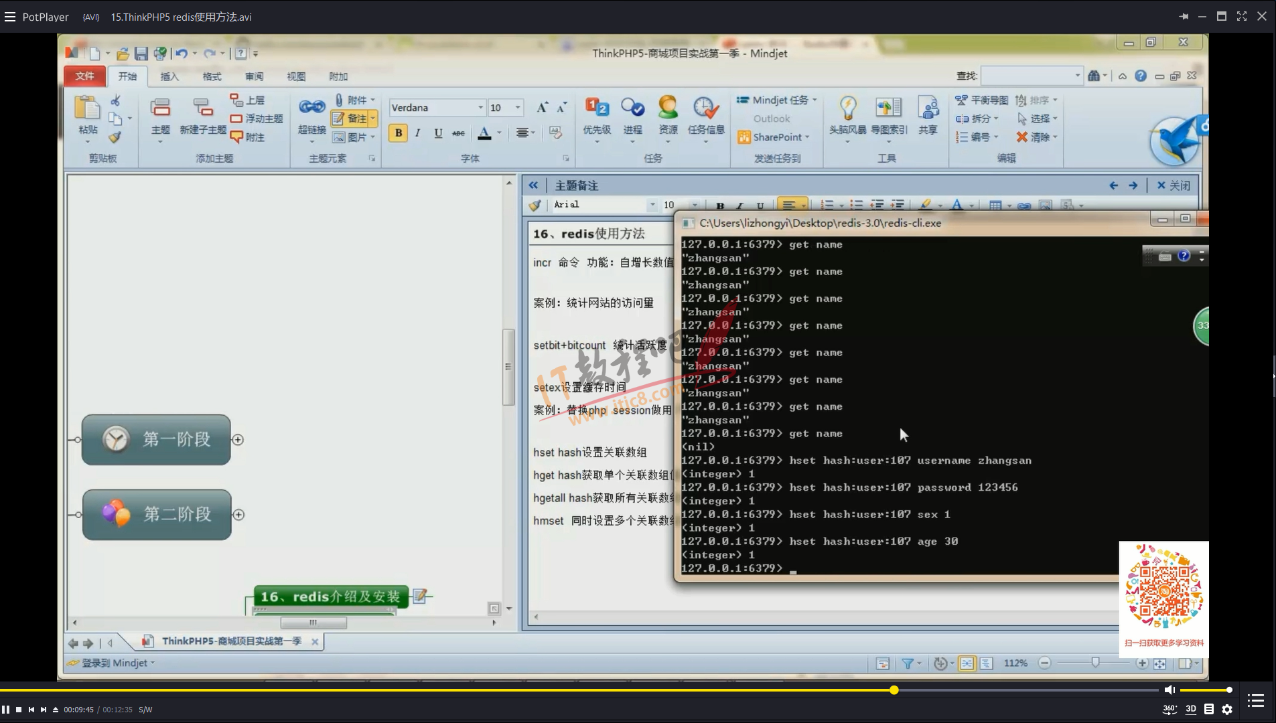Image resolution: width=1276 pixels, height=723 pixels.
Task: Toggle Bold in the ribbon
Action: tap(398, 133)
